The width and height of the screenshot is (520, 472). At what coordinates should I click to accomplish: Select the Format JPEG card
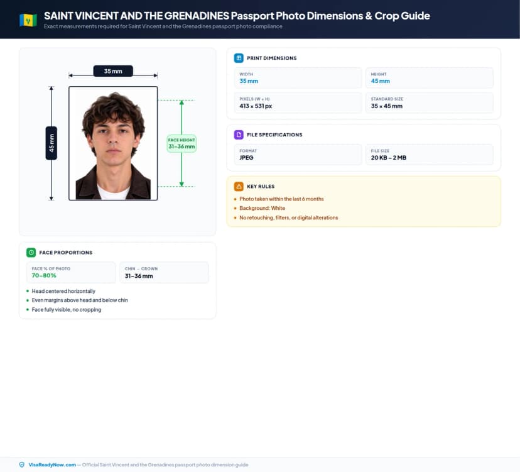pos(298,155)
